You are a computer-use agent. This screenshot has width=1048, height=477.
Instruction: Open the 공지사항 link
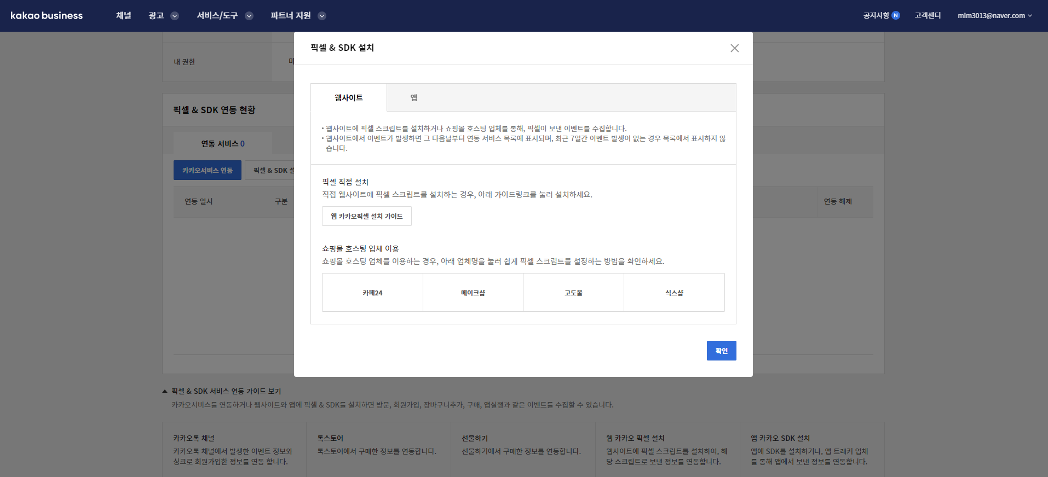[876, 15]
